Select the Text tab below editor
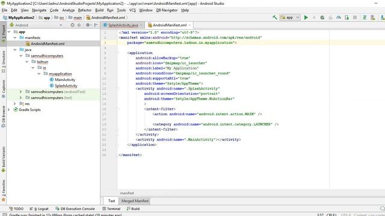The width and height of the screenshot is (385, 216). coord(111,201)
